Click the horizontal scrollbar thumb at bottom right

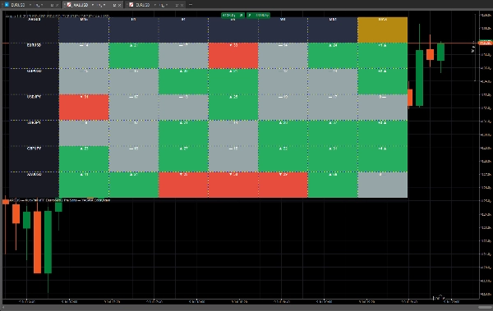tap(485, 307)
